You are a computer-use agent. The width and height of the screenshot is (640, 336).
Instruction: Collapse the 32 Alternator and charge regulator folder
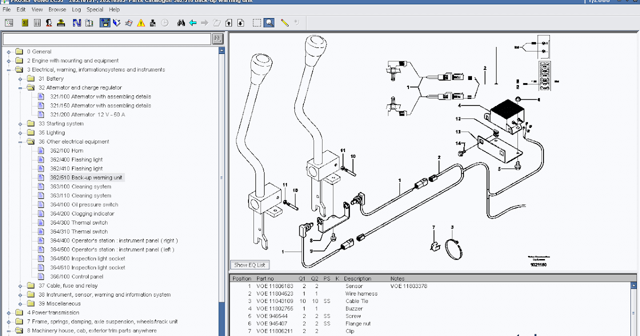click(x=20, y=88)
